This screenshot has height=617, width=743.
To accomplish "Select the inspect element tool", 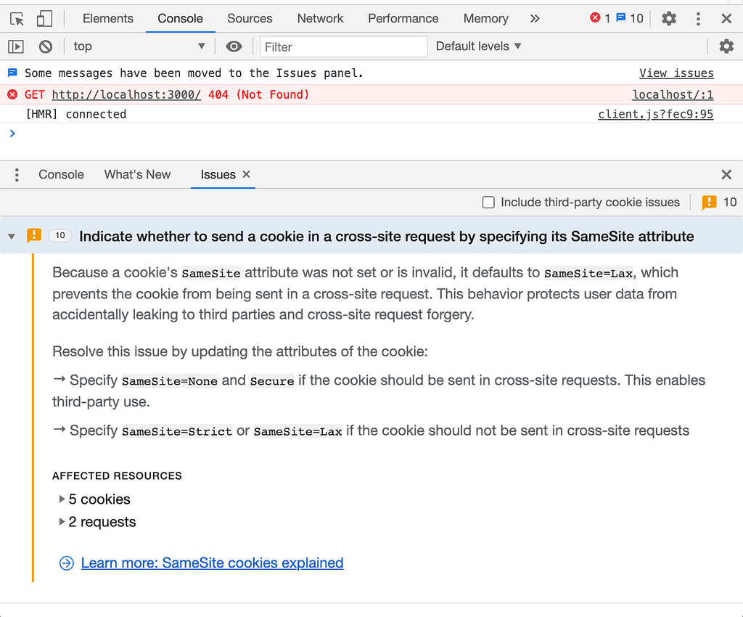I will click(17, 18).
